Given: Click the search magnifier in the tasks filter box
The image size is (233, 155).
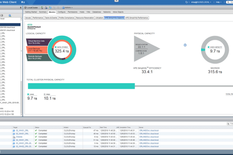Looking at the screenshot, I should [228, 124].
